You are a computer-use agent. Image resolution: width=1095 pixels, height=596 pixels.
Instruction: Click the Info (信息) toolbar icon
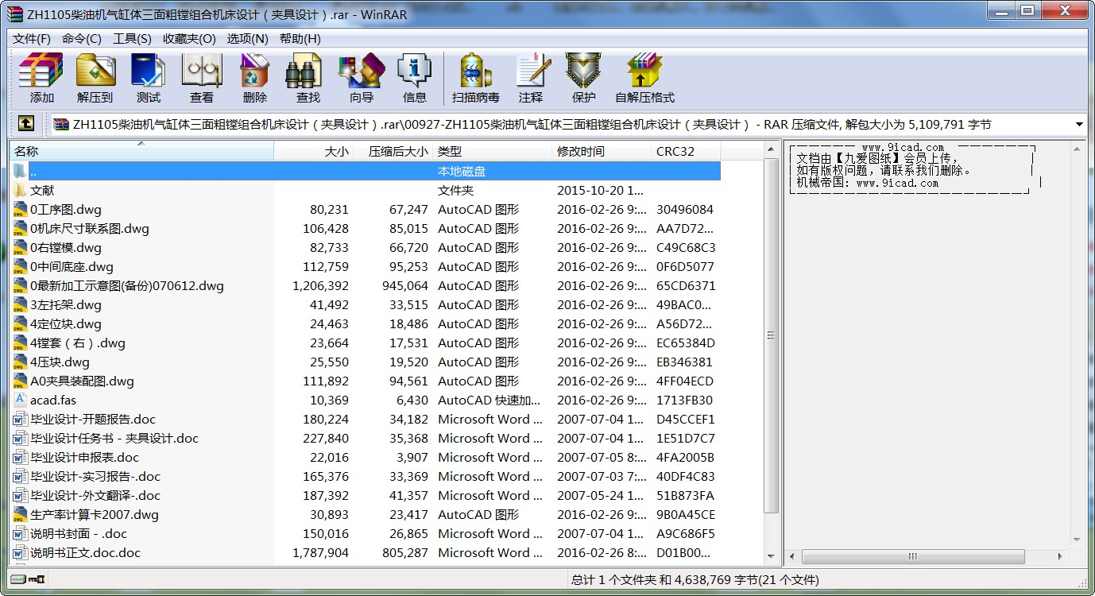click(x=414, y=79)
